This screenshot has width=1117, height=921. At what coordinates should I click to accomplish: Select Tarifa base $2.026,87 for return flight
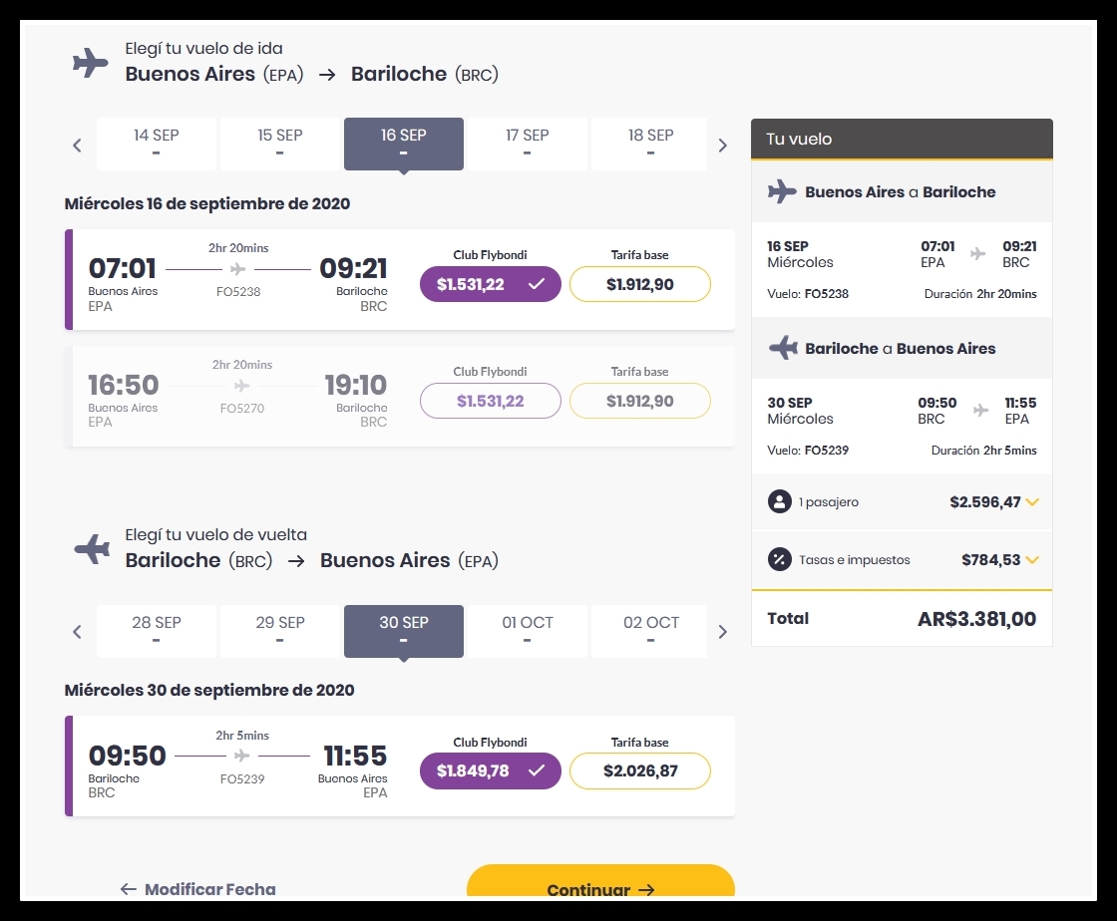tap(639, 770)
